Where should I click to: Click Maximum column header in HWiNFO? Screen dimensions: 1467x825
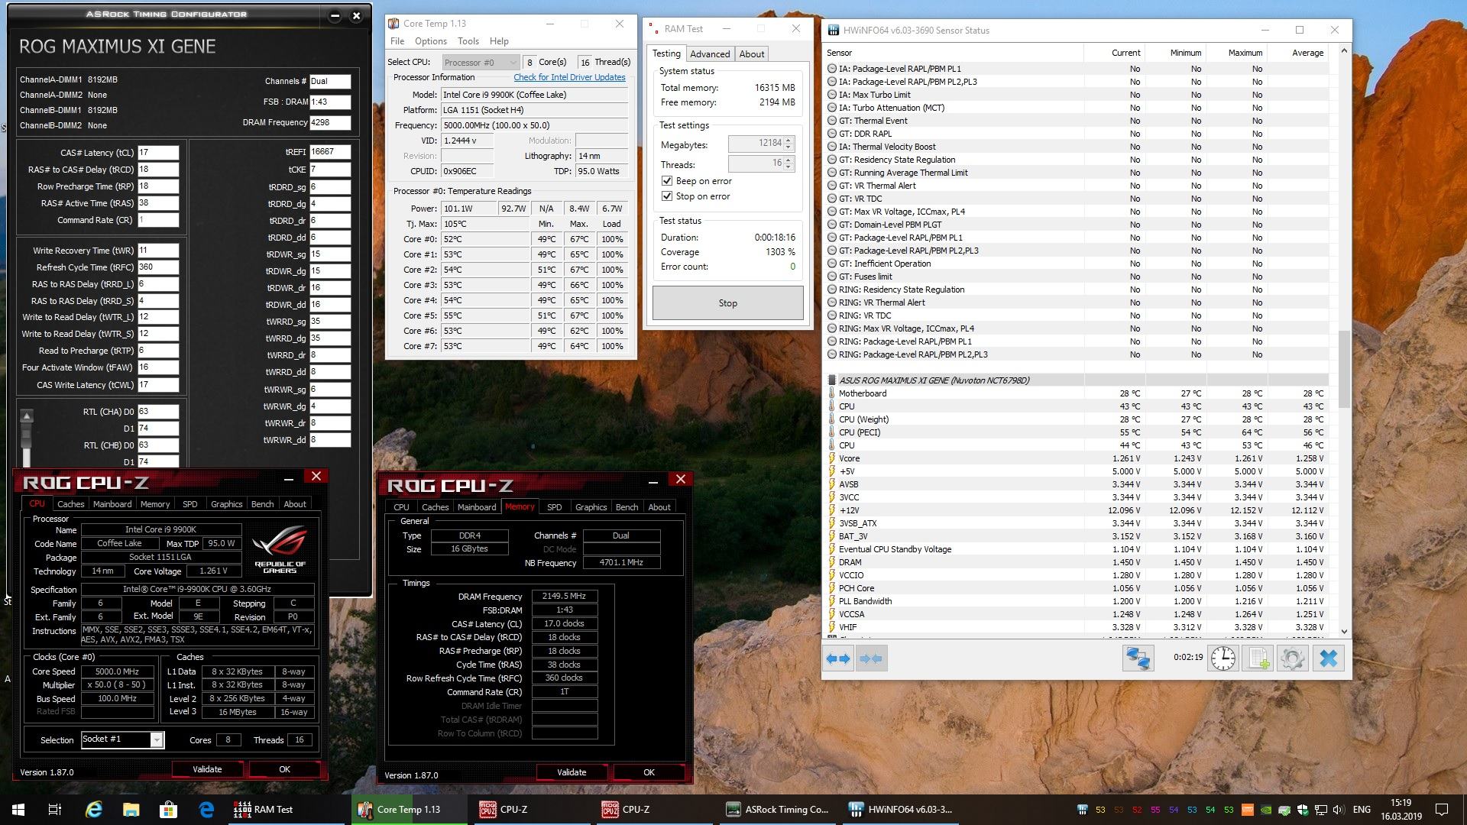1245,53
